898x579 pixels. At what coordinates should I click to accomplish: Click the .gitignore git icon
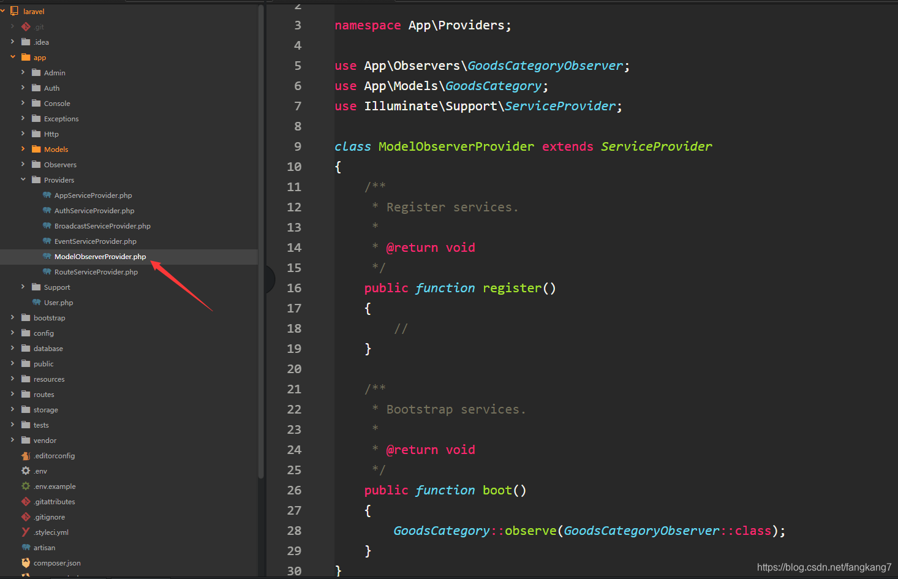pos(26,517)
